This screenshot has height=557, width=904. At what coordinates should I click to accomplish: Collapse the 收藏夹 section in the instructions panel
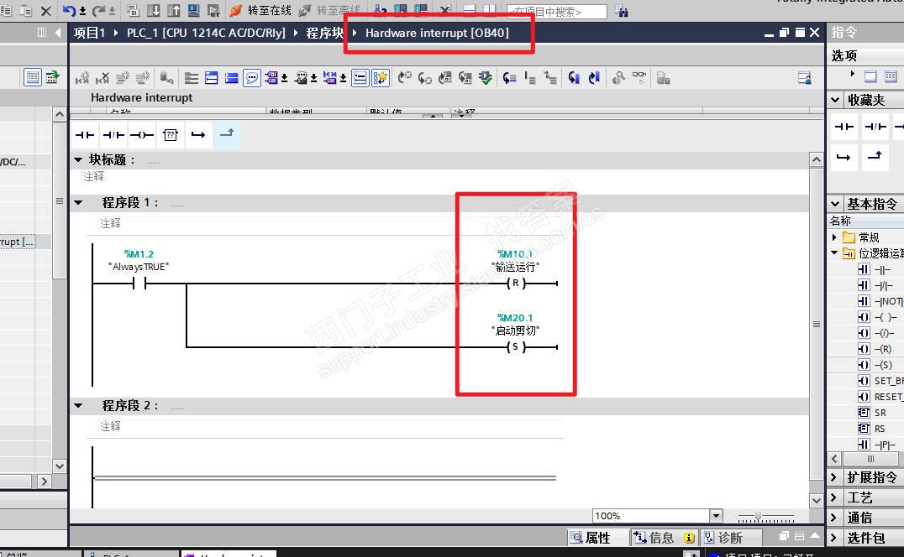[x=835, y=100]
